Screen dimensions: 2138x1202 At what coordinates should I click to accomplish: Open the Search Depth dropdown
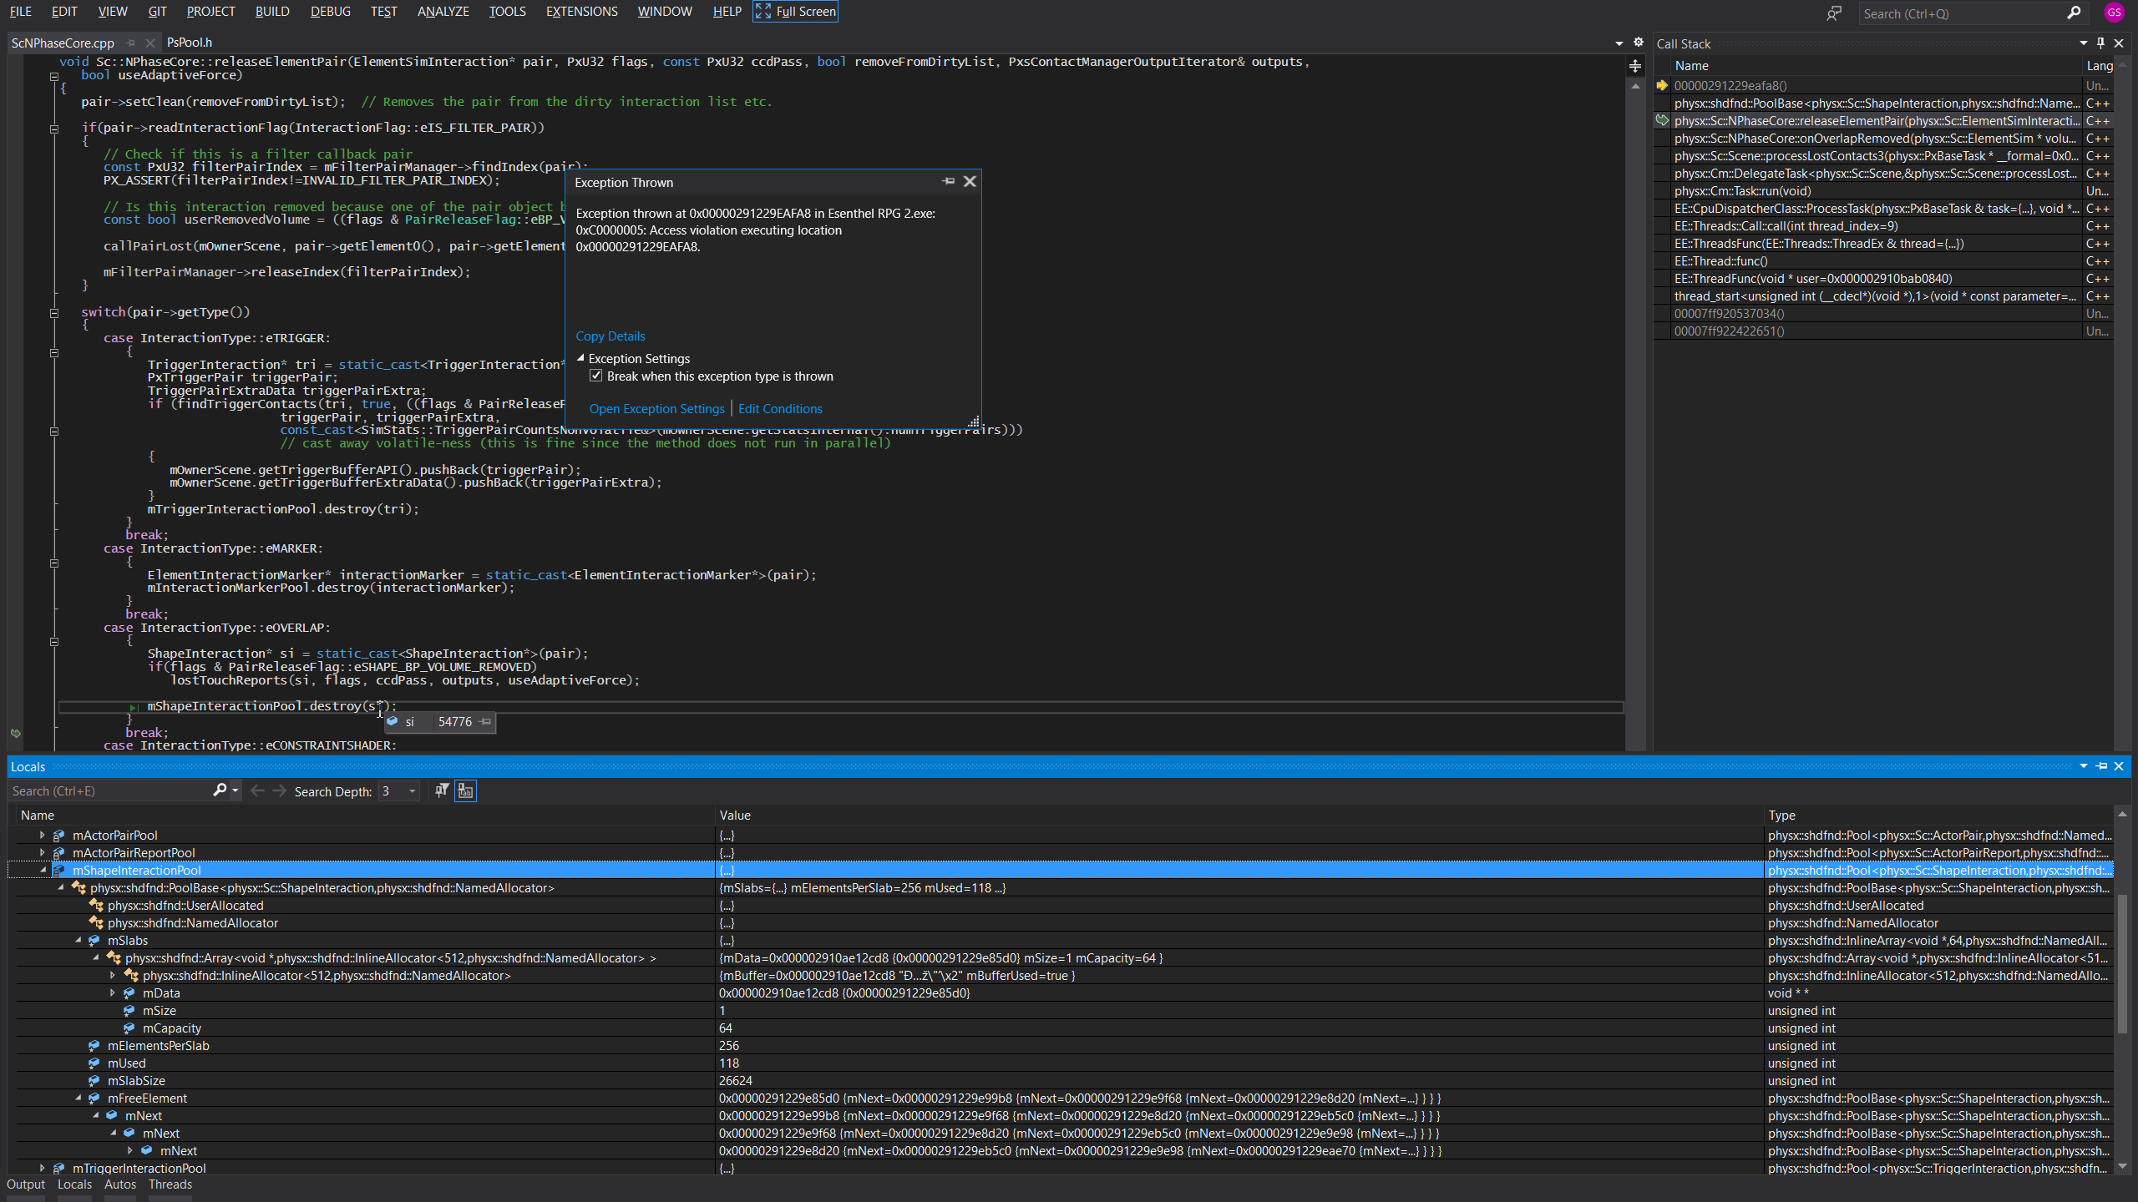pyautogui.click(x=412, y=791)
